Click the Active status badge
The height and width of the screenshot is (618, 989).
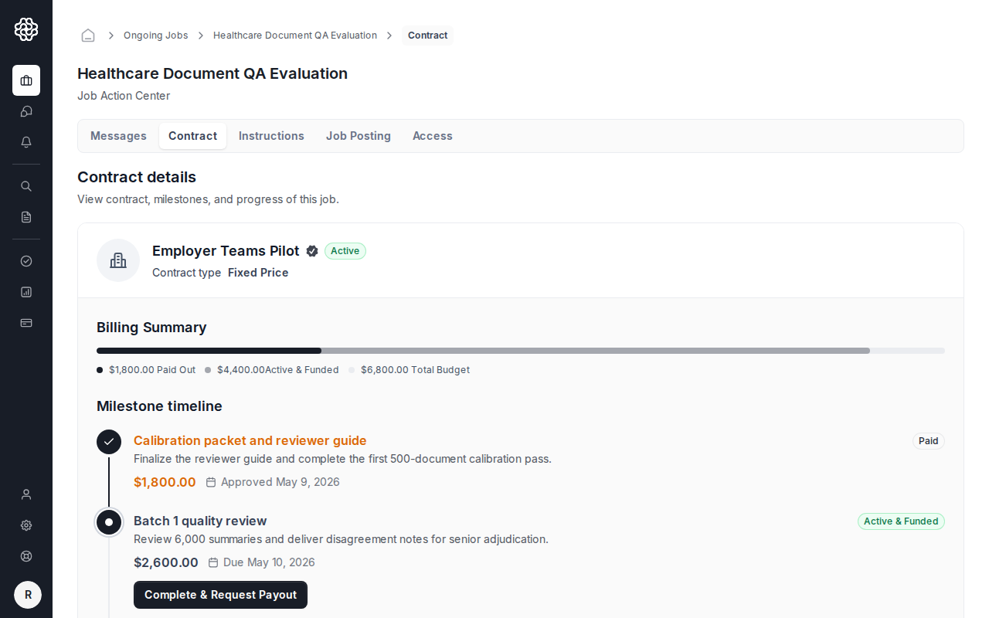(x=345, y=251)
